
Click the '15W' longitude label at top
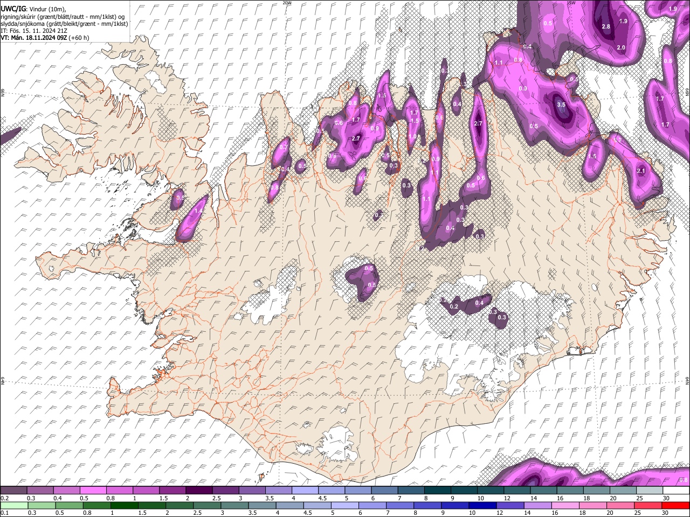tap(572, 3)
